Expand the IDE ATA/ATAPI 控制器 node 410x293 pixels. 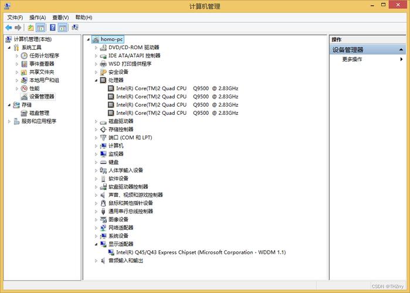click(x=96, y=56)
